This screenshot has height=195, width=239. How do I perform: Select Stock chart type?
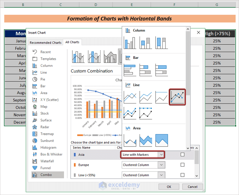(48, 113)
